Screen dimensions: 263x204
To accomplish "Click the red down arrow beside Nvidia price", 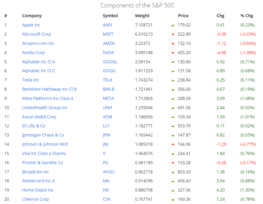I will [x=173, y=53].
